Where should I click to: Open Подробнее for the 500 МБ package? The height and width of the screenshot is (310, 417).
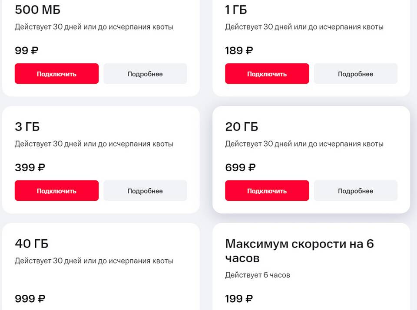point(145,74)
